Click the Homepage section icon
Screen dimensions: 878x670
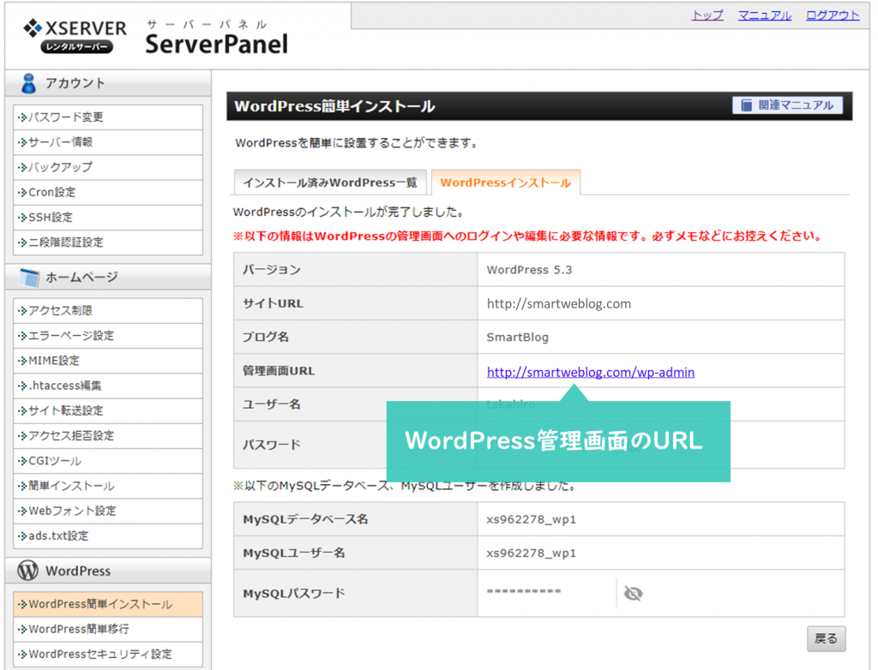(x=29, y=277)
